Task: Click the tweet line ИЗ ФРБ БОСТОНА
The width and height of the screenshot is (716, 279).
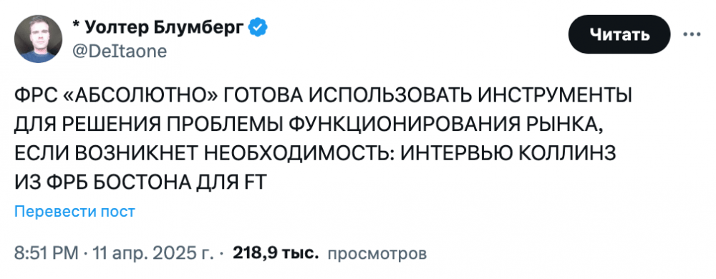Action: point(140,182)
